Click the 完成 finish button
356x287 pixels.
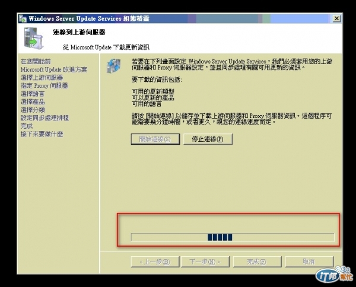pos(257,262)
